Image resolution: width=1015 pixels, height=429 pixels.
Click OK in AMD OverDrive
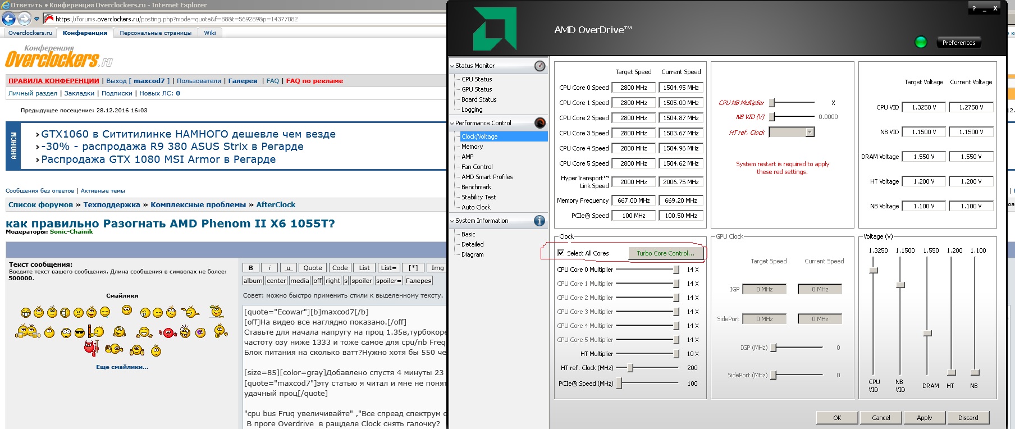[837, 418]
